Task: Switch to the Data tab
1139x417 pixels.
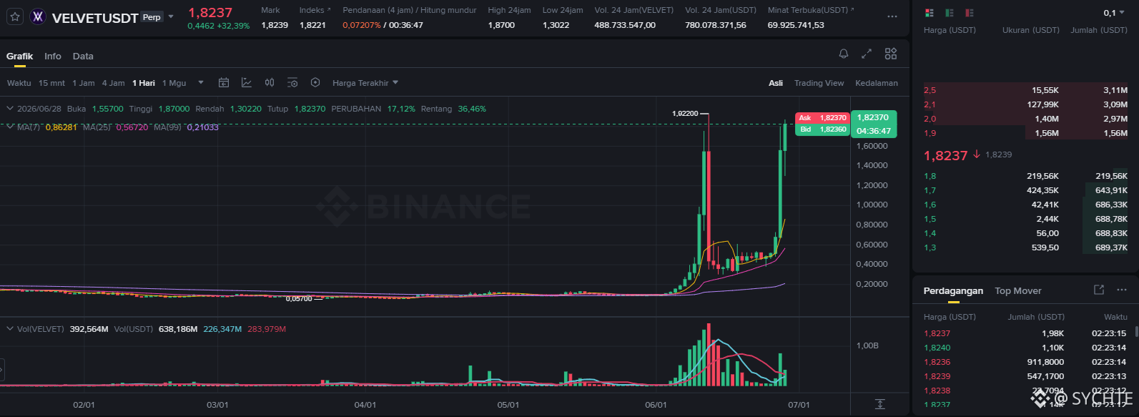Action: coord(83,56)
